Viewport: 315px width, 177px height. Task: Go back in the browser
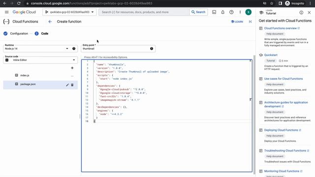click(5, 3)
